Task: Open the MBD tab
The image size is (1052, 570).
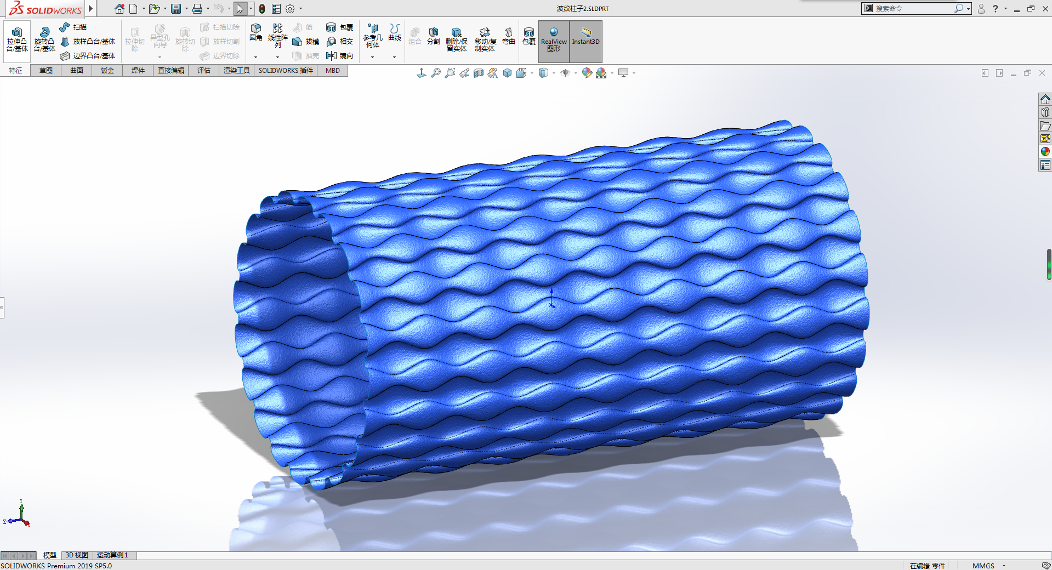Action: tap(333, 71)
